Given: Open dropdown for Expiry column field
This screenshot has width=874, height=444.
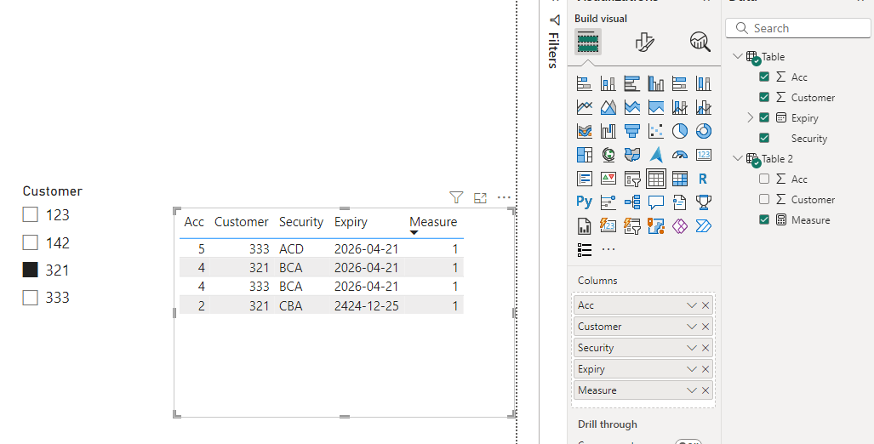Looking at the screenshot, I should (692, 369).
